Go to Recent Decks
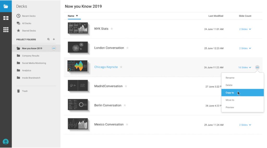Screen dimensions: 267x148 [x=29, y=16]
